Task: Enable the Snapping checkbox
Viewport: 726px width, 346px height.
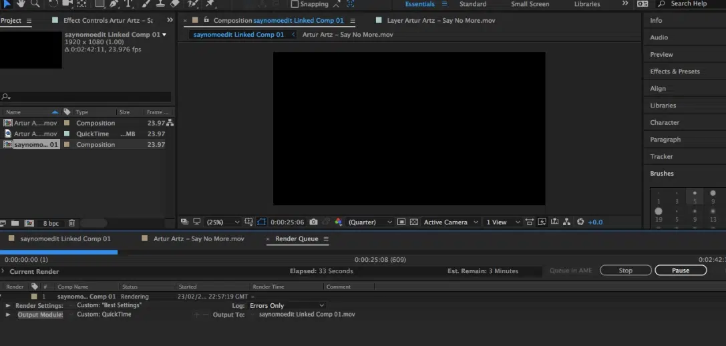Action: 295,4
